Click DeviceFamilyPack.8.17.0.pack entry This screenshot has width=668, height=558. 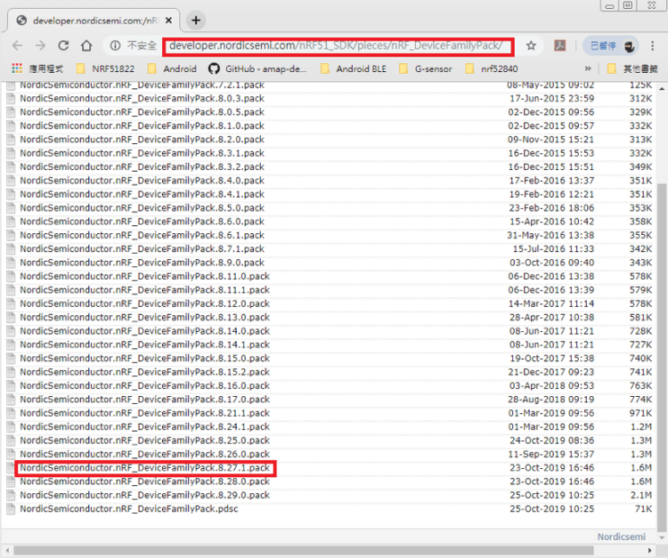145,400
